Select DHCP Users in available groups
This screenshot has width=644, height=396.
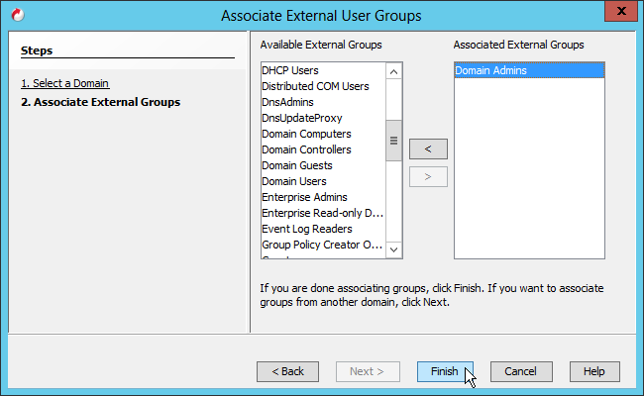click(x=291, y=70)
